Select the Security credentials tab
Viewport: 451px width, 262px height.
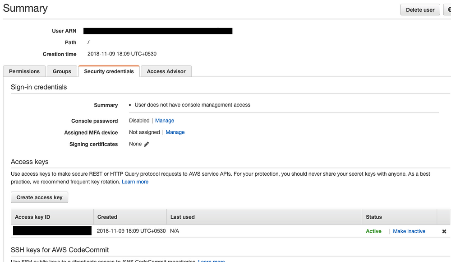point(109,71)
